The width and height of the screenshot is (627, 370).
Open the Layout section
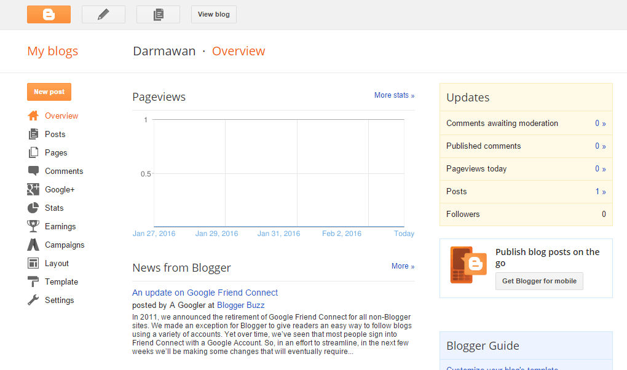click(x=57, y=263)
